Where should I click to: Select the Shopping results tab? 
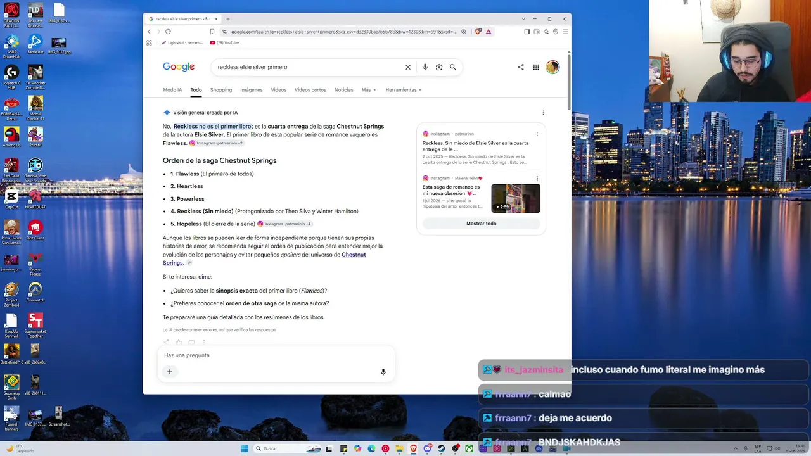pyautogui.click(x=221, y=90)
